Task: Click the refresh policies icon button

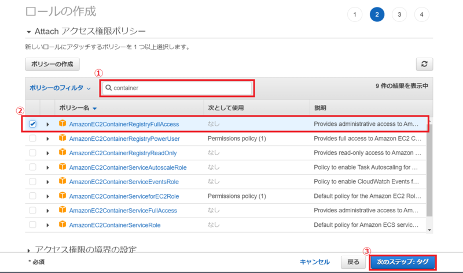Action: pos(424,64)
